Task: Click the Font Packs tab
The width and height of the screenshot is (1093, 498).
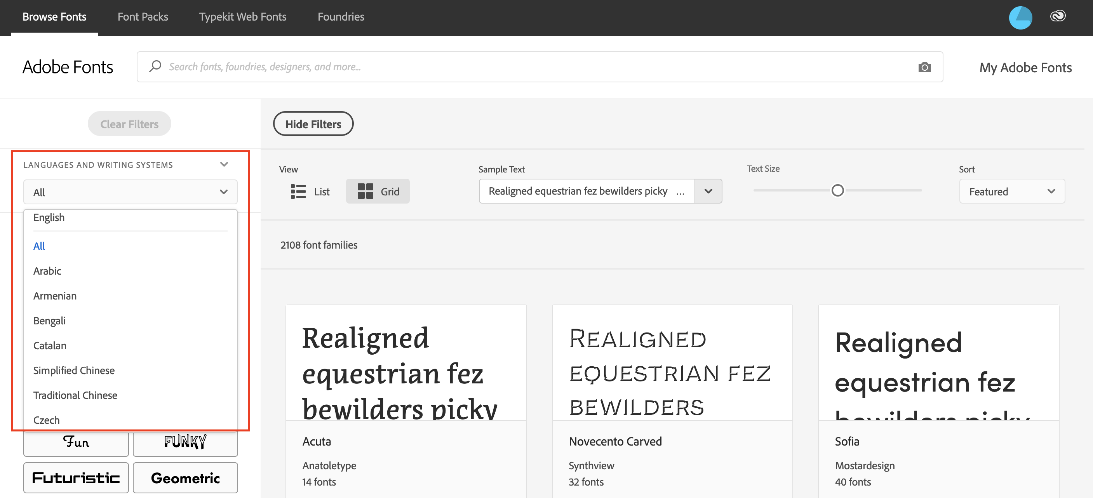Action: 142,16
